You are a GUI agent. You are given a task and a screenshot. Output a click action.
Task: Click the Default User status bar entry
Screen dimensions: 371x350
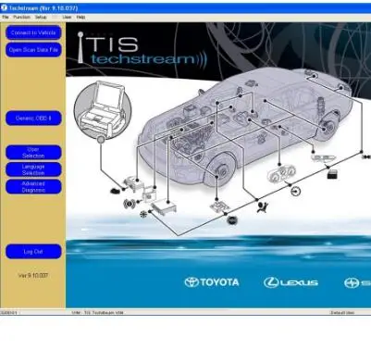342,312
